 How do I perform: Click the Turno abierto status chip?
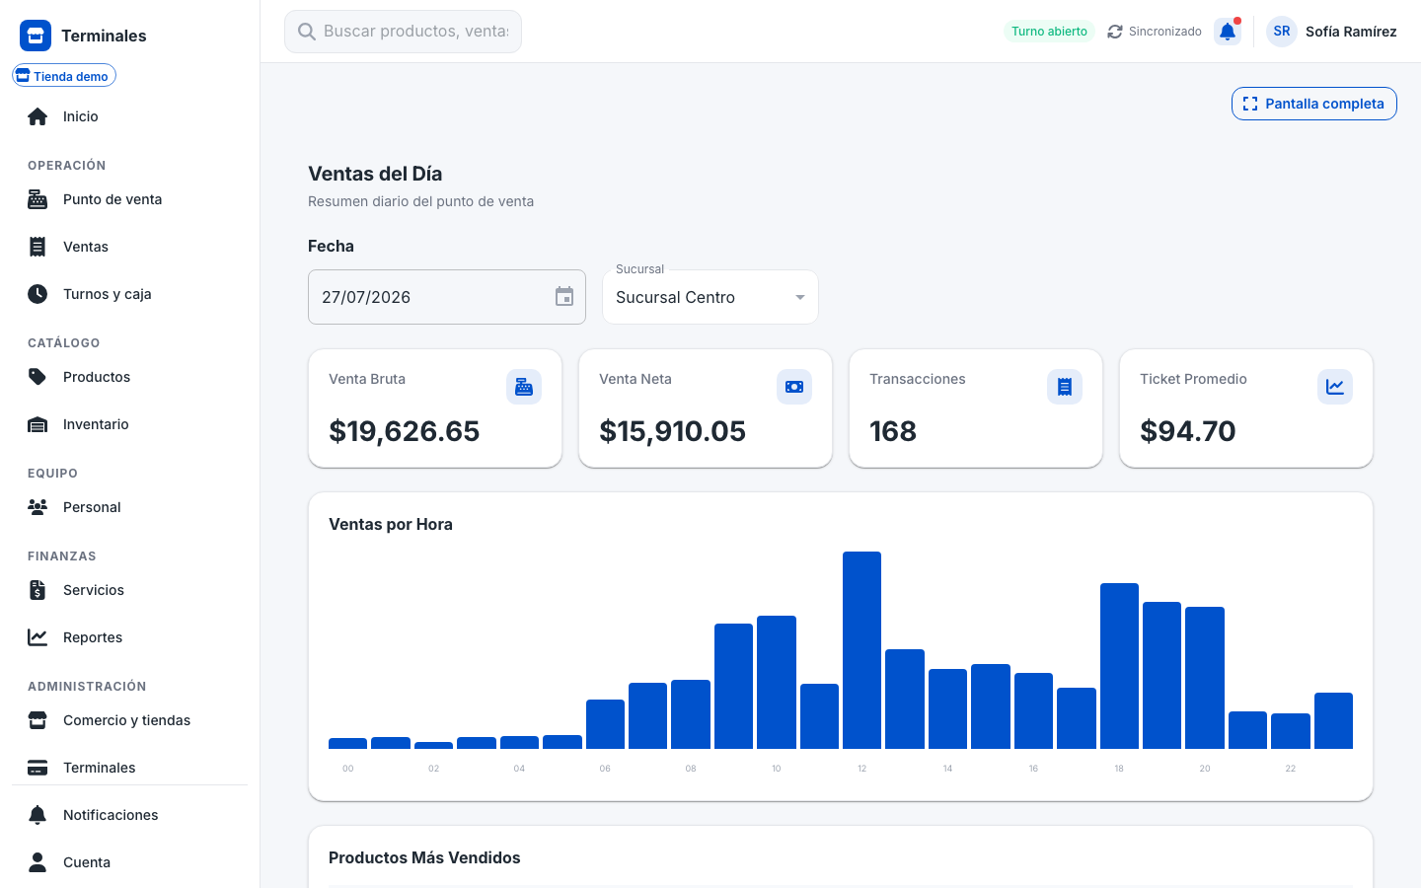coord(1049,32)
